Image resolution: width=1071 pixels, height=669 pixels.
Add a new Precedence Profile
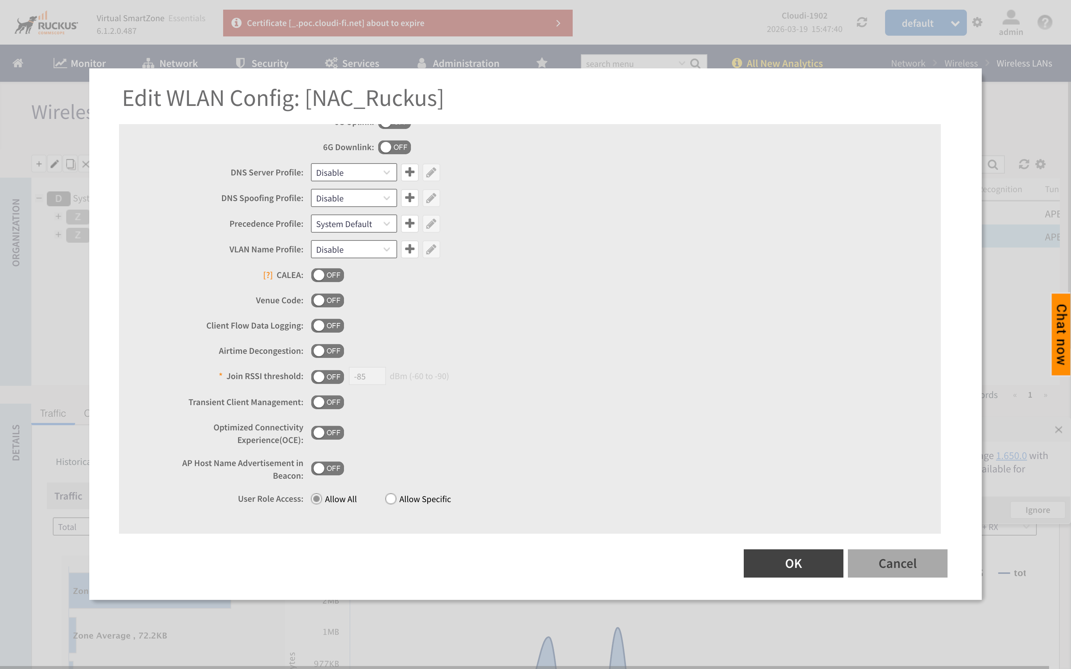409,223
